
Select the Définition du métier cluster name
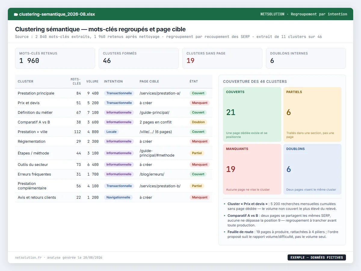click(x=35, y=113)
